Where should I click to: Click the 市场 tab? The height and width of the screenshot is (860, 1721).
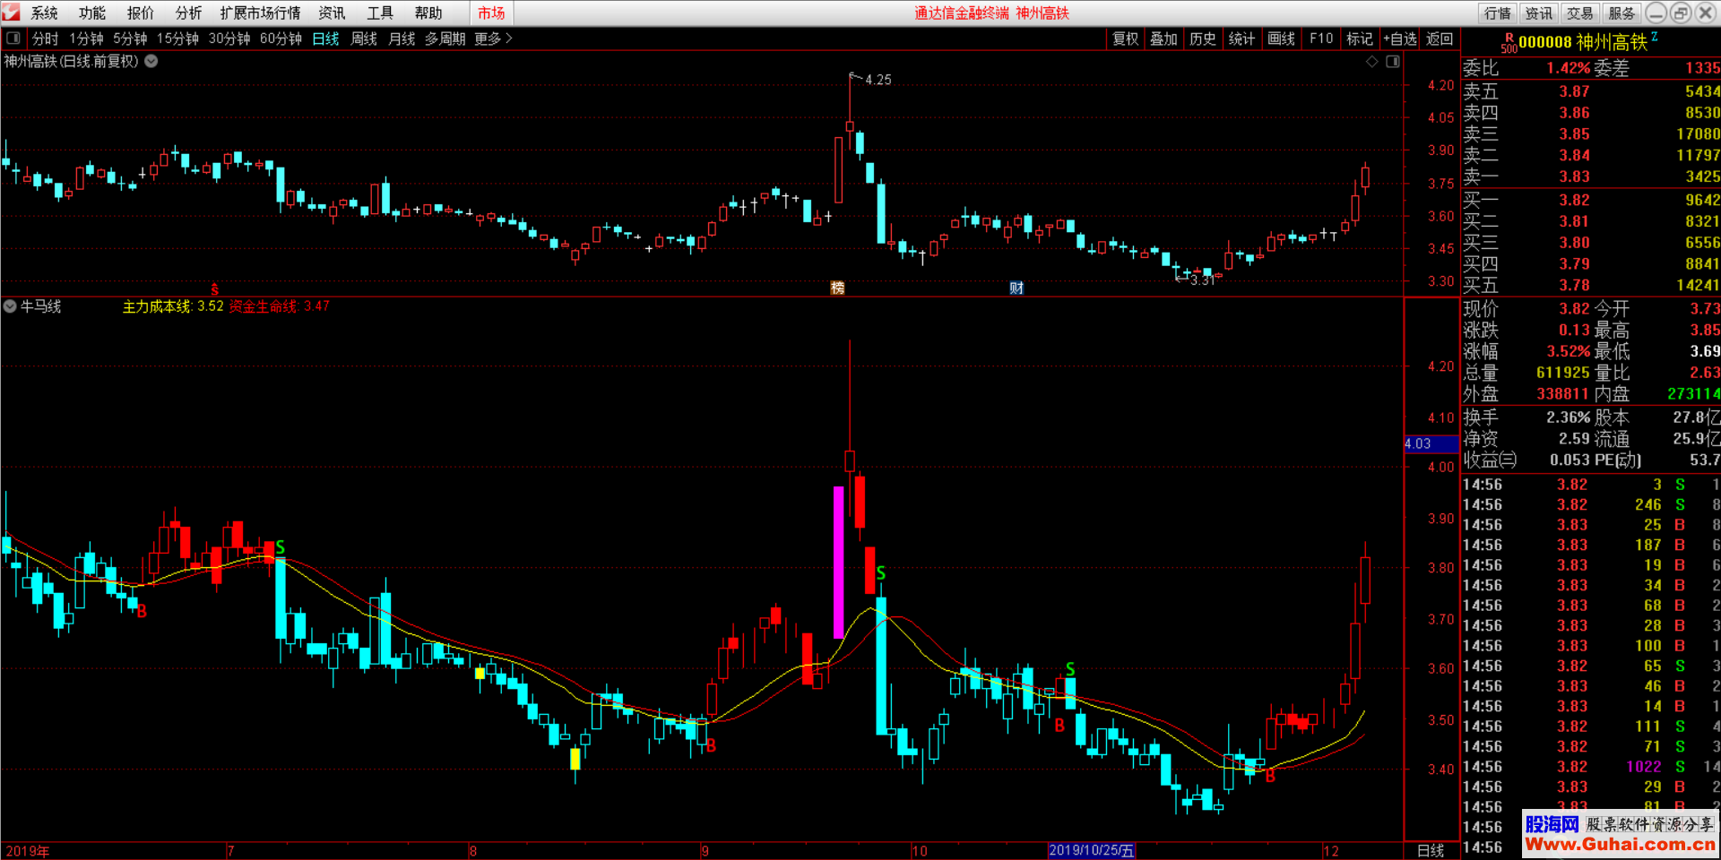coord(491,13)
